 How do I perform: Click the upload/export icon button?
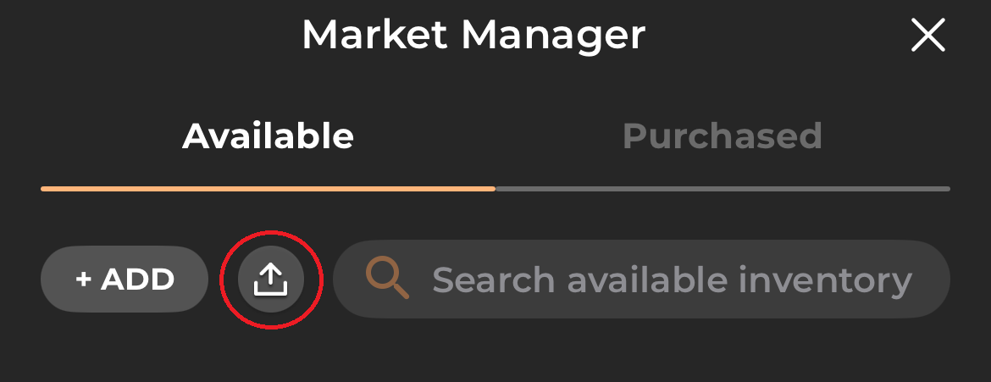click(271, 279)
